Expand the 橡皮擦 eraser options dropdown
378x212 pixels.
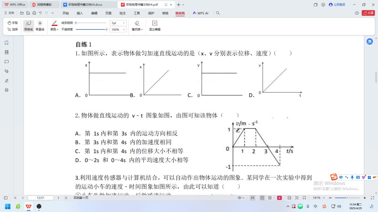click(137, 29)
